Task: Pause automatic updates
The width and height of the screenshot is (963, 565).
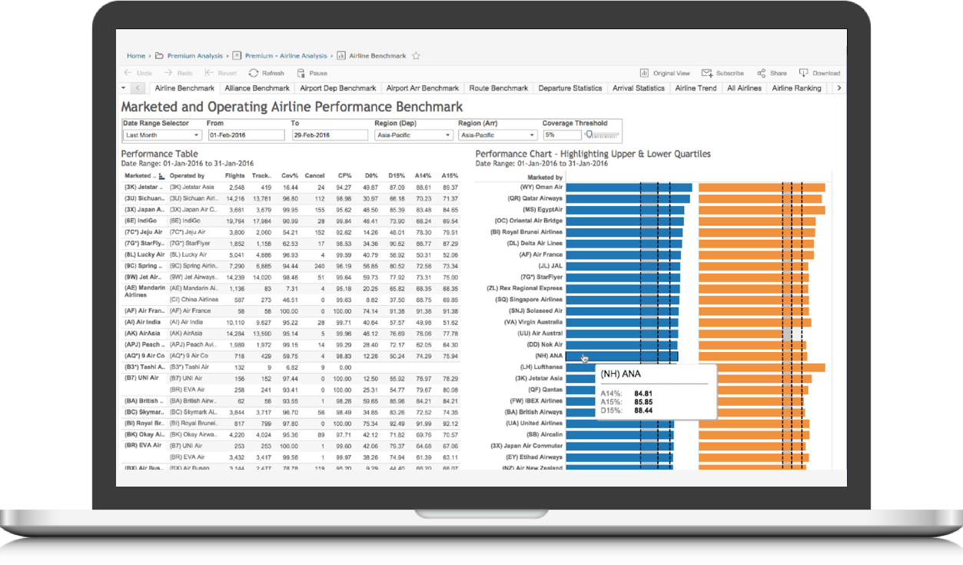Action: (x=311, y=73)
